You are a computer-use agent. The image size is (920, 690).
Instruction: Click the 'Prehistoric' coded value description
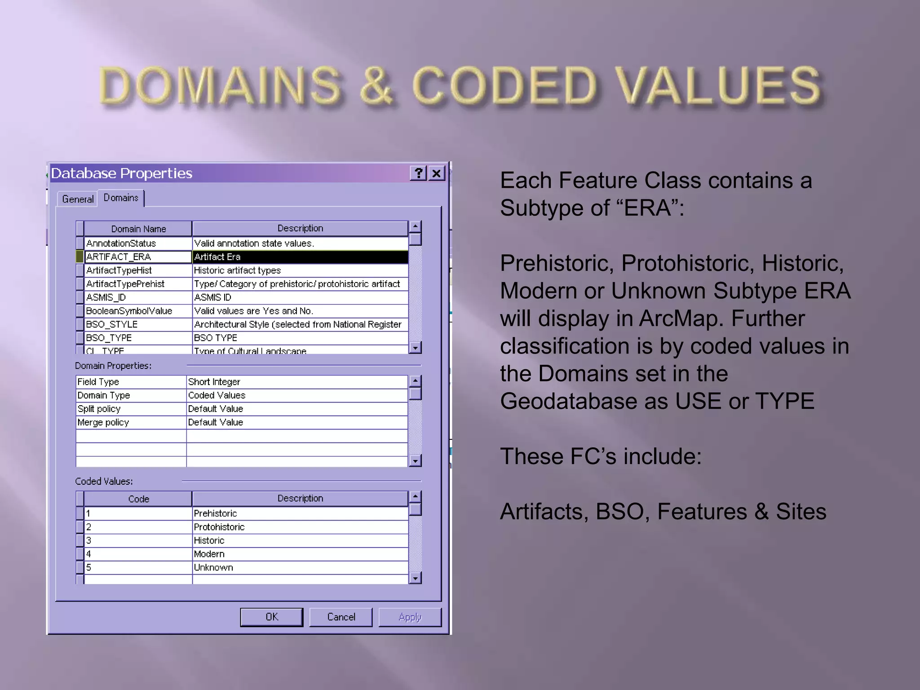pyautogui.click(x=300, y=513)
